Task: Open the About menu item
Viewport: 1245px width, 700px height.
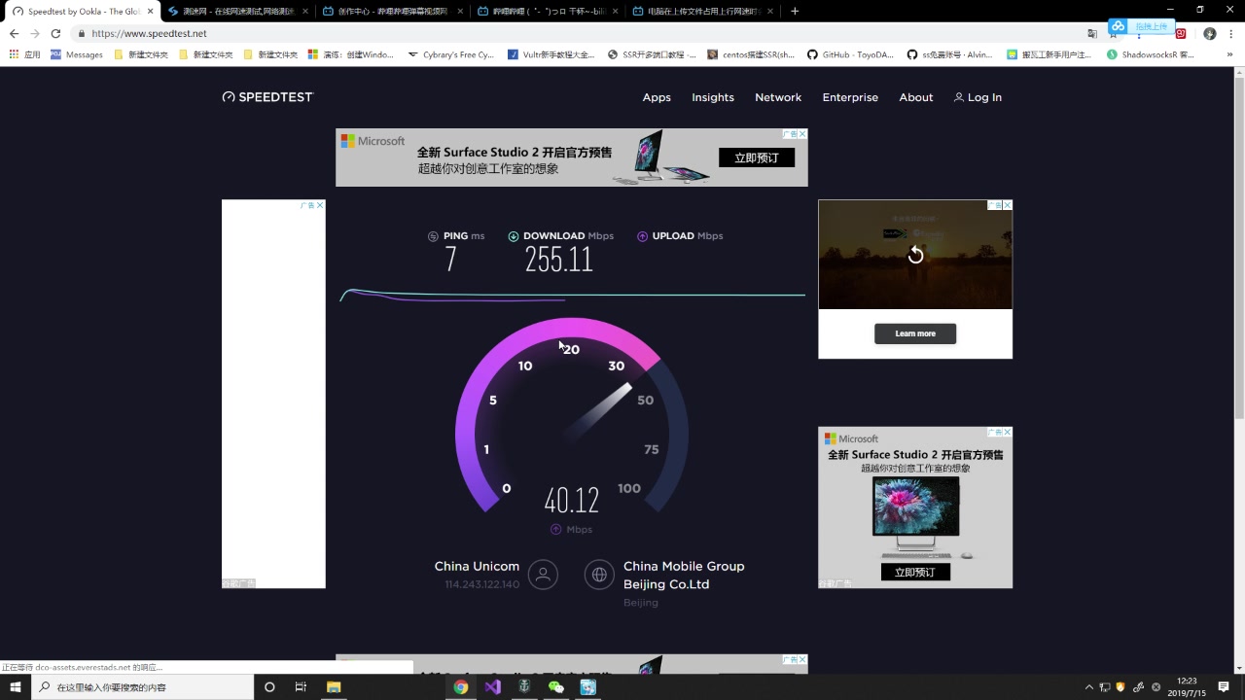Action: pyautogui.click(x=916, y=97)
